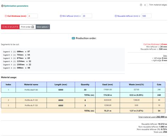The height and width of the screenshot is (137, 168).
Task: Click the 174.58 m total used cell
Action: [x=107, y=95]
